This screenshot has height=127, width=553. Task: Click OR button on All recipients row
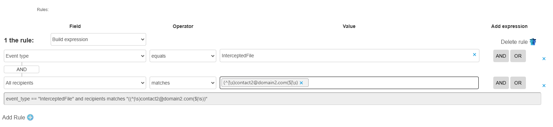518,83
